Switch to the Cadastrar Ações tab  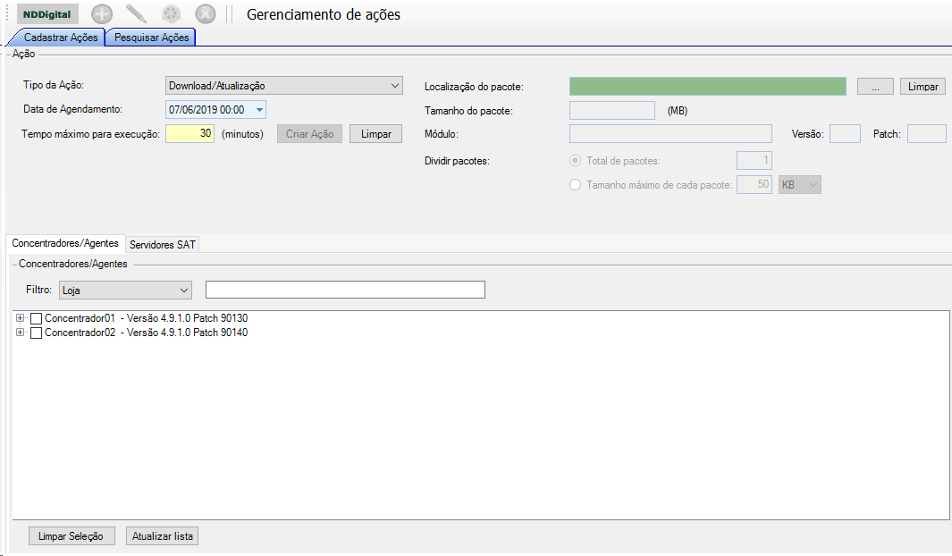click(61, 38)
